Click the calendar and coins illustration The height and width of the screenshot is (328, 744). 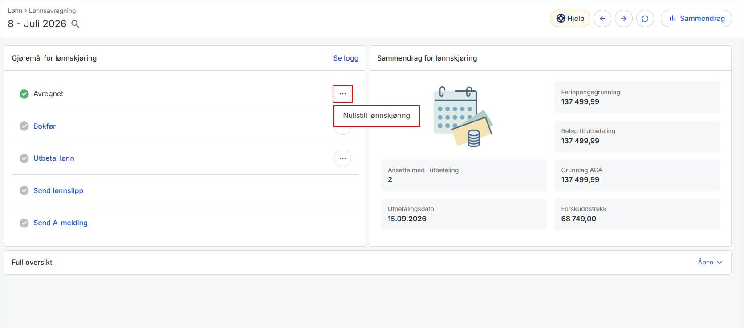click(x=463, y=117)
